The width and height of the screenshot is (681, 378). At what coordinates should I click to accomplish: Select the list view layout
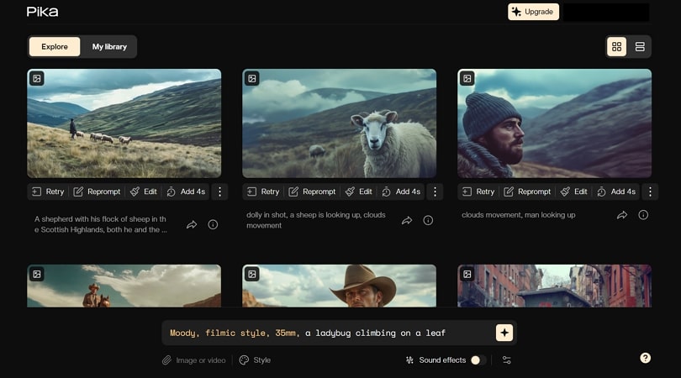click(x=640, y=46)
